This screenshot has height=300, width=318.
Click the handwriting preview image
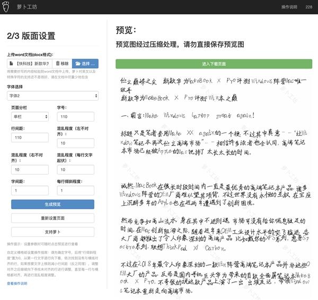(x=214, y=185)
